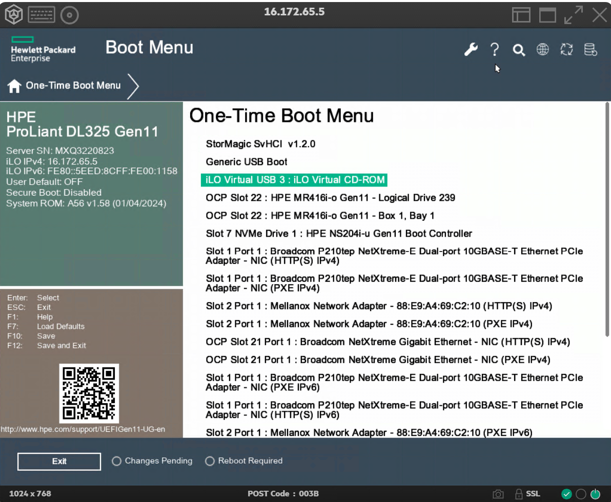The image size is (611, 502).
Task: Click the One-Time Boot Menu breadcrumb
Action: (73, 86)
